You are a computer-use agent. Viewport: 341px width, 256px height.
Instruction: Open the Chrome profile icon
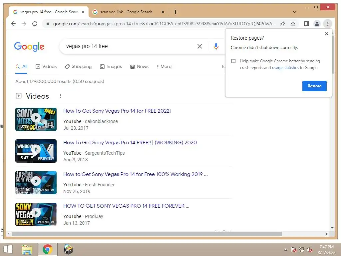317,24
